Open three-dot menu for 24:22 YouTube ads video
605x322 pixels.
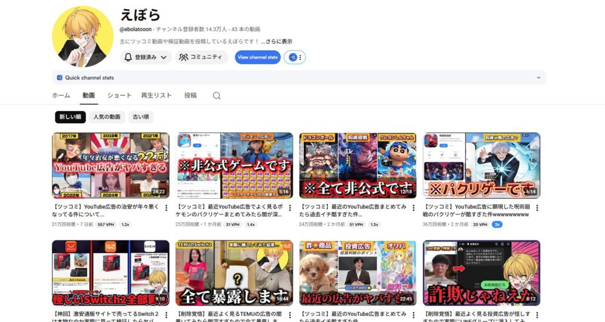(x=166, y=208)
